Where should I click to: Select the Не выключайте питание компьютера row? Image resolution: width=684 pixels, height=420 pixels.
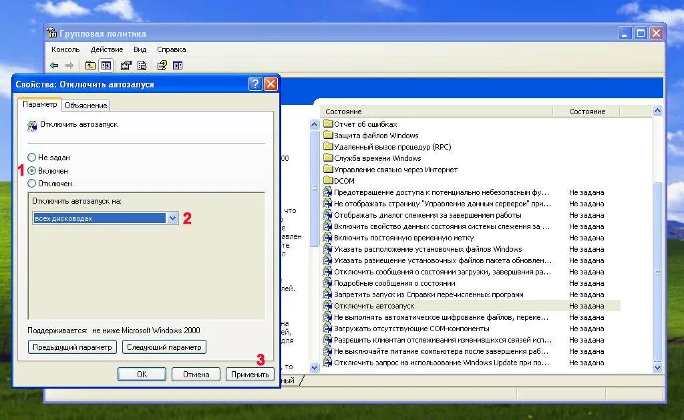471,351
